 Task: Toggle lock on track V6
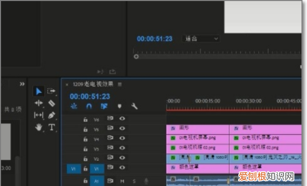point(85,119)
